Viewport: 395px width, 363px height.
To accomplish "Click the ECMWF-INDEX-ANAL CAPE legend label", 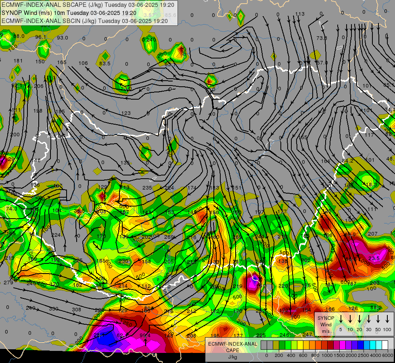I will 232,347.
